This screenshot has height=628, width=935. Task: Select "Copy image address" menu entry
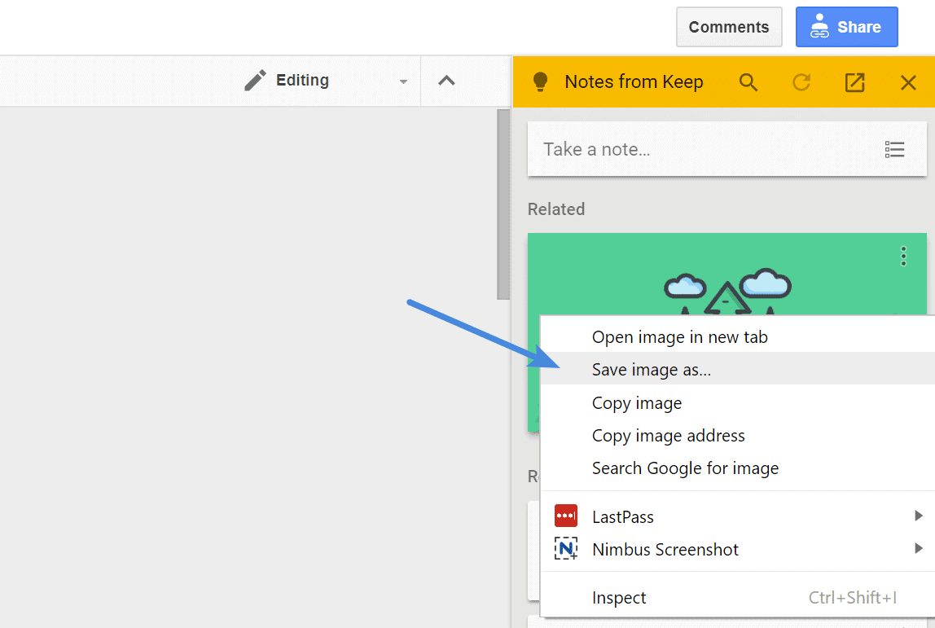point(668,436)
